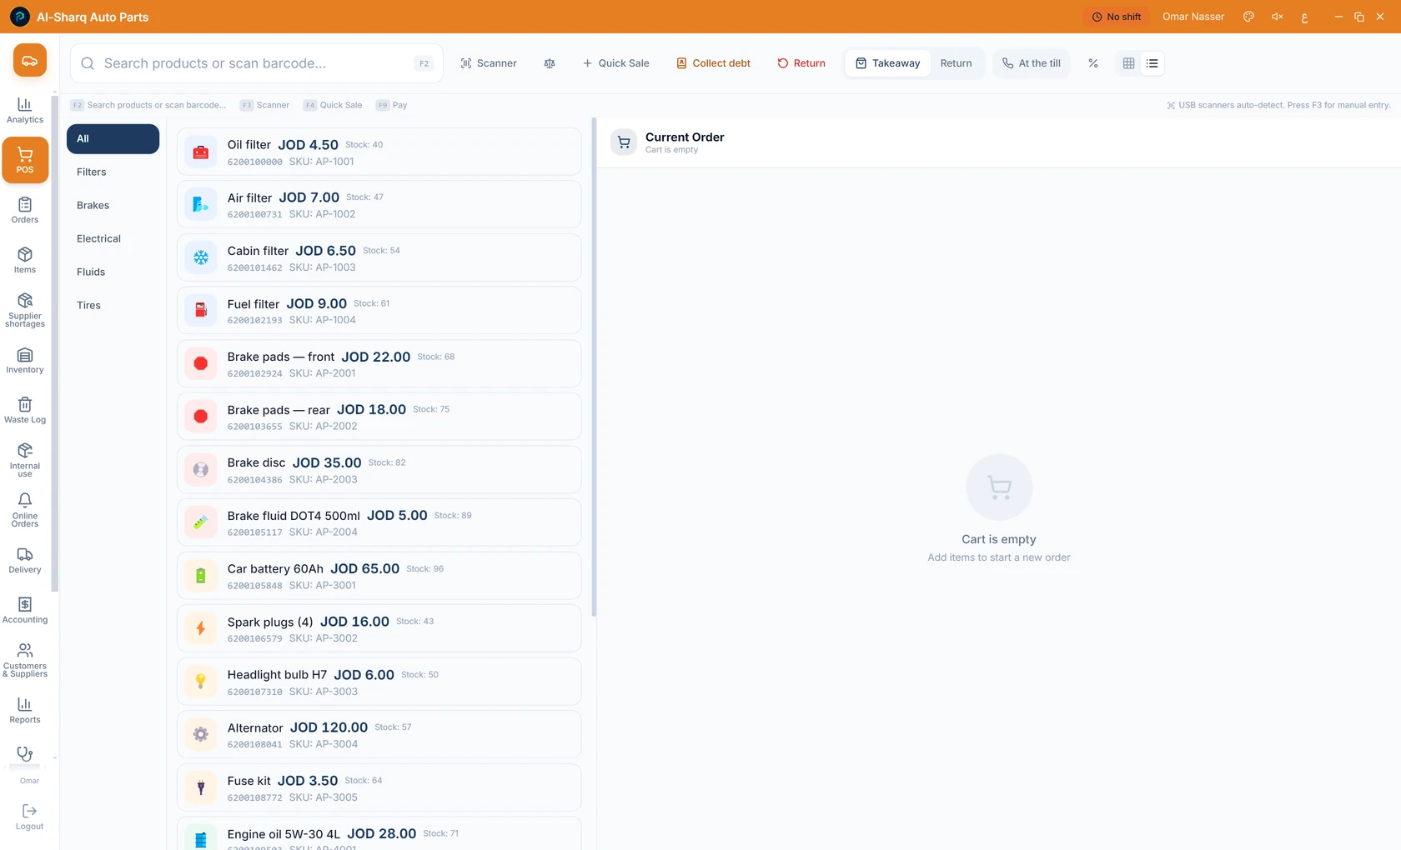Add Brake disc to the cart
The height and width of the screenshot is (850, 1401).
click(x=379, y=470)
